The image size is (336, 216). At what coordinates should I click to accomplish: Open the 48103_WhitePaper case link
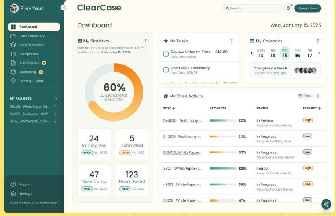coord(182,185)
